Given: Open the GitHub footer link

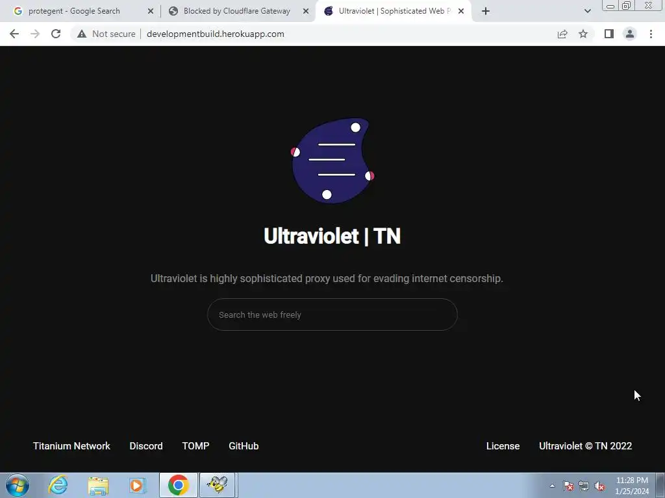Looking at the screenshot, I should tap(244, 446).
